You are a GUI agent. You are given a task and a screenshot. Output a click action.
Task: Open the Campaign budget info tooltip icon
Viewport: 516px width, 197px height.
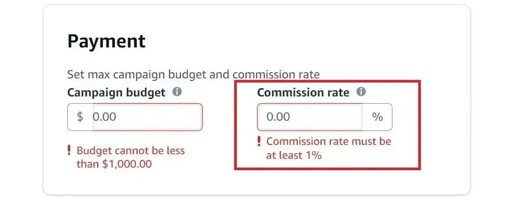coord(177,92)
